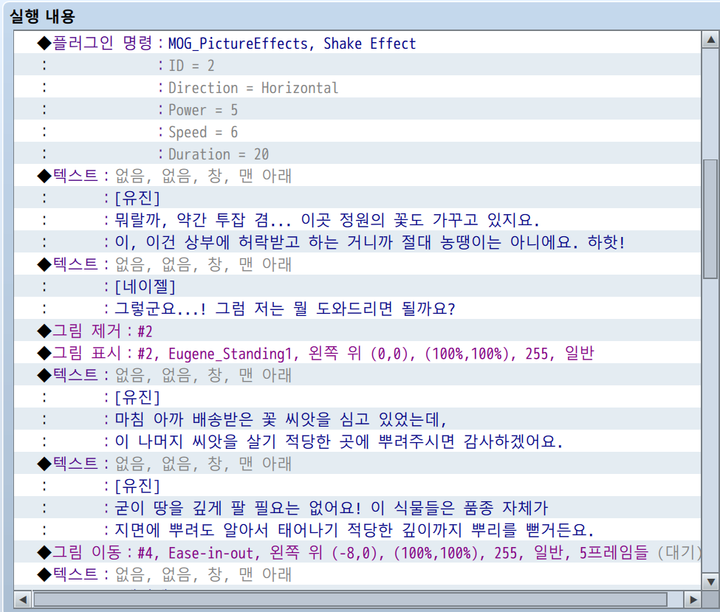
Task: Select the 'ID = 2' parameter line
Action: [x=357, y=65]
